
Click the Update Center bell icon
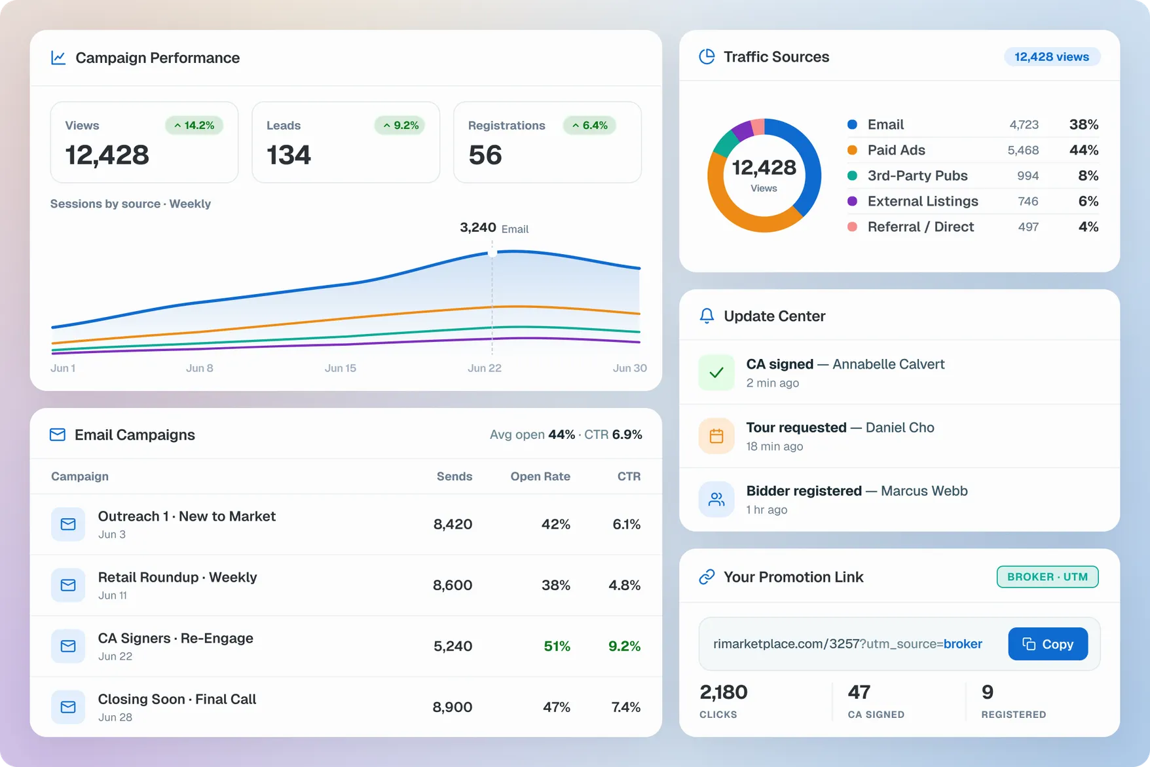point(707,316)
